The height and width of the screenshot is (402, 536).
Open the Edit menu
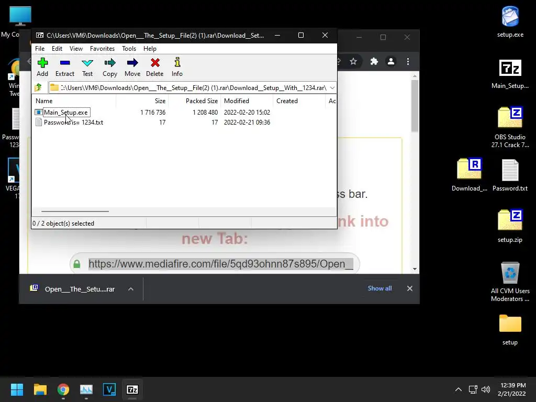point(57,49)
